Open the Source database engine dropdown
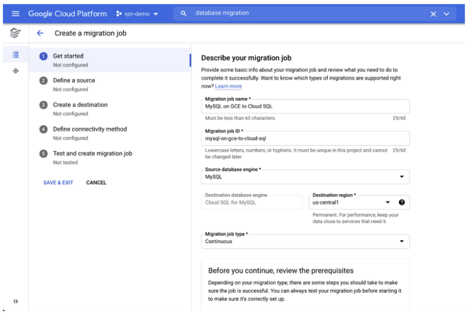This screenshot has width=469, height=327. tap(305, 177)
